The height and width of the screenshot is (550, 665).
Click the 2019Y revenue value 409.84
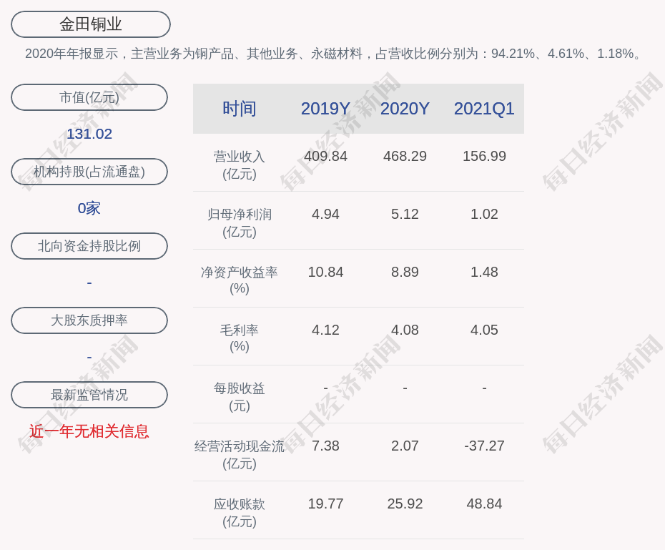[325, 156]
